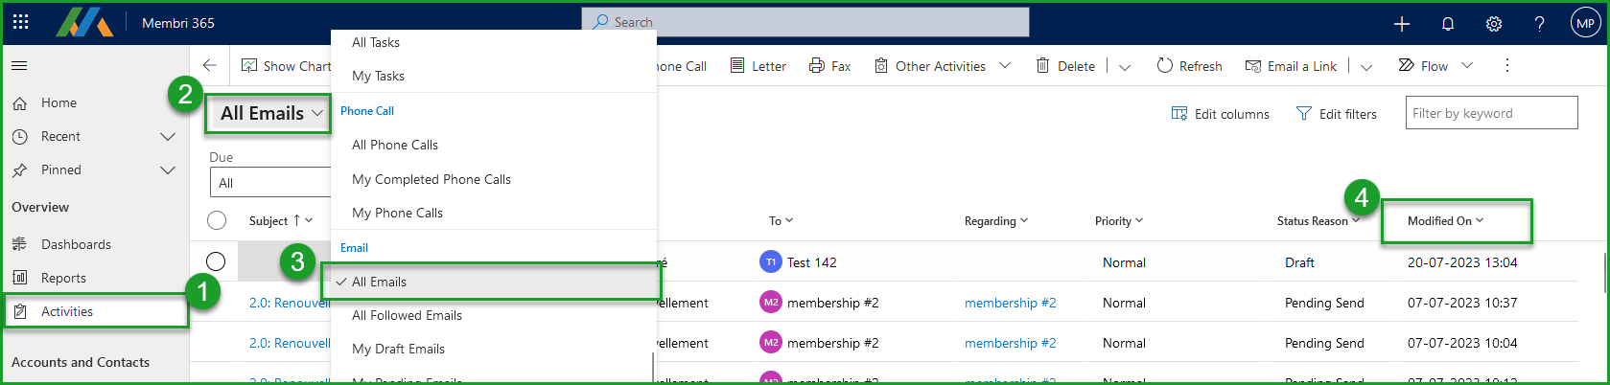
Task: Click the Filter by keyword field
Action: (1490, 113)
